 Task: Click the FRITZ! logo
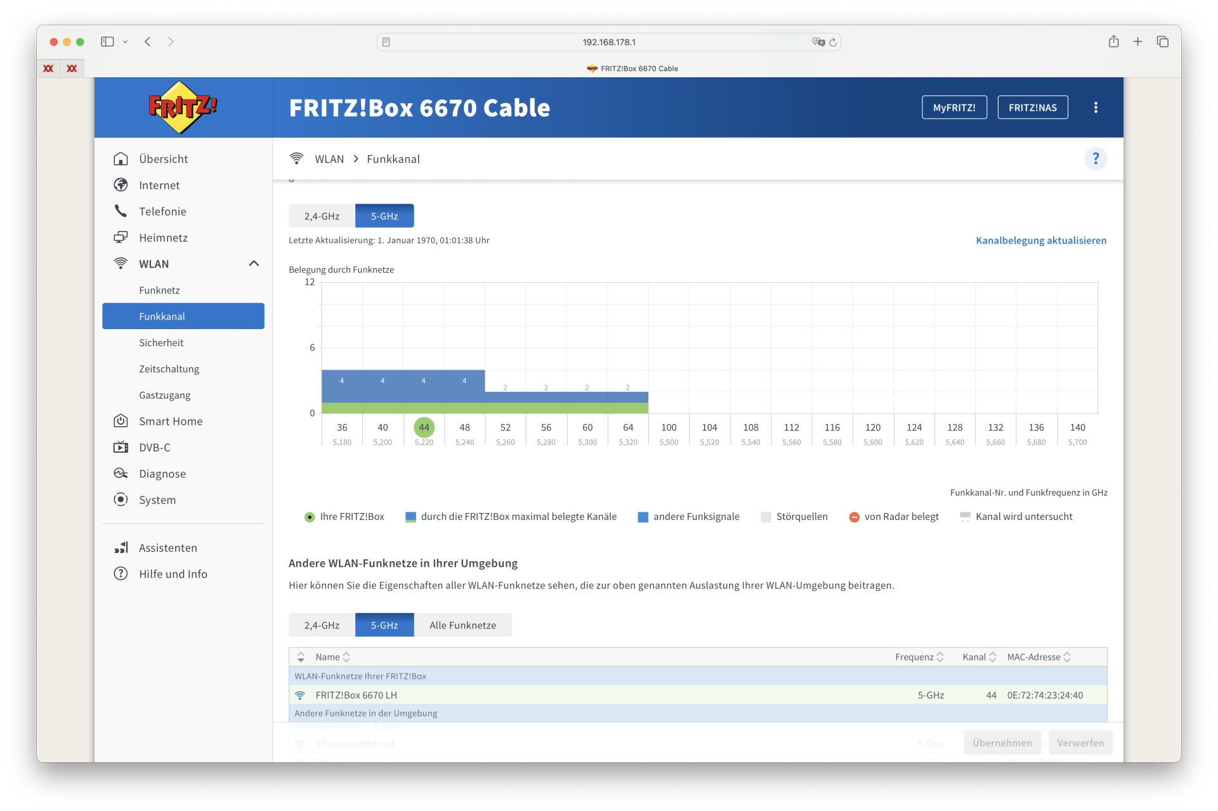[x=183, y=107]
